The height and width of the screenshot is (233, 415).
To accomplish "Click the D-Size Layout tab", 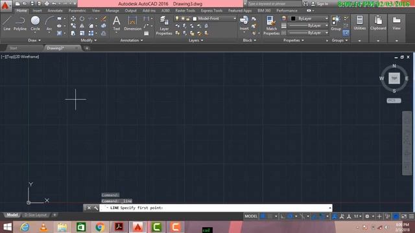I will (36, 215).
